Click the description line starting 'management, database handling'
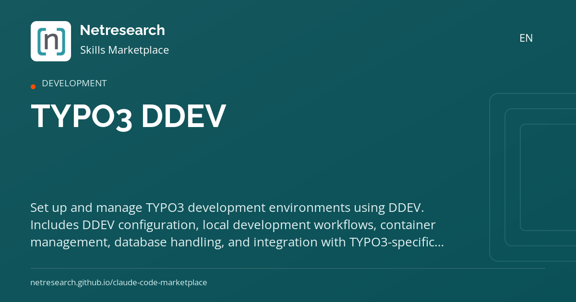 pyautogui.click(x=237, y=243)
